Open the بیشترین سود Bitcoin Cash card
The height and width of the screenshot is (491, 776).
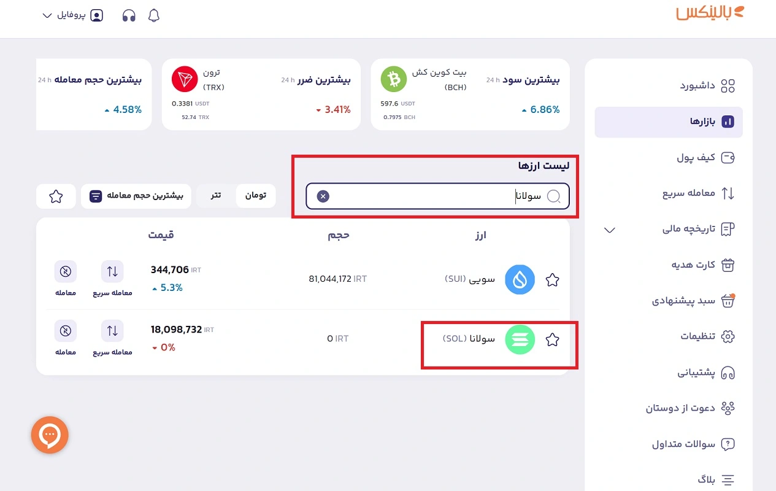pos(470,95)
